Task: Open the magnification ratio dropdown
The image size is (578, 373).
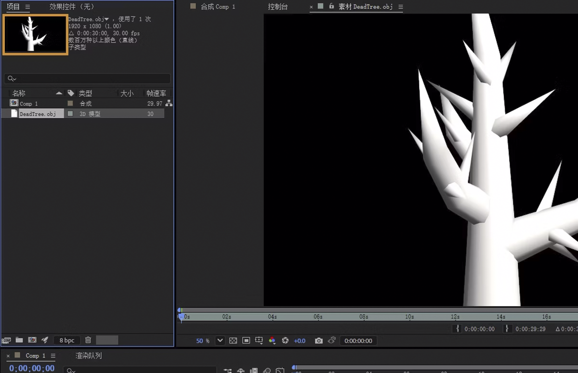Action: tap(220, 341)
